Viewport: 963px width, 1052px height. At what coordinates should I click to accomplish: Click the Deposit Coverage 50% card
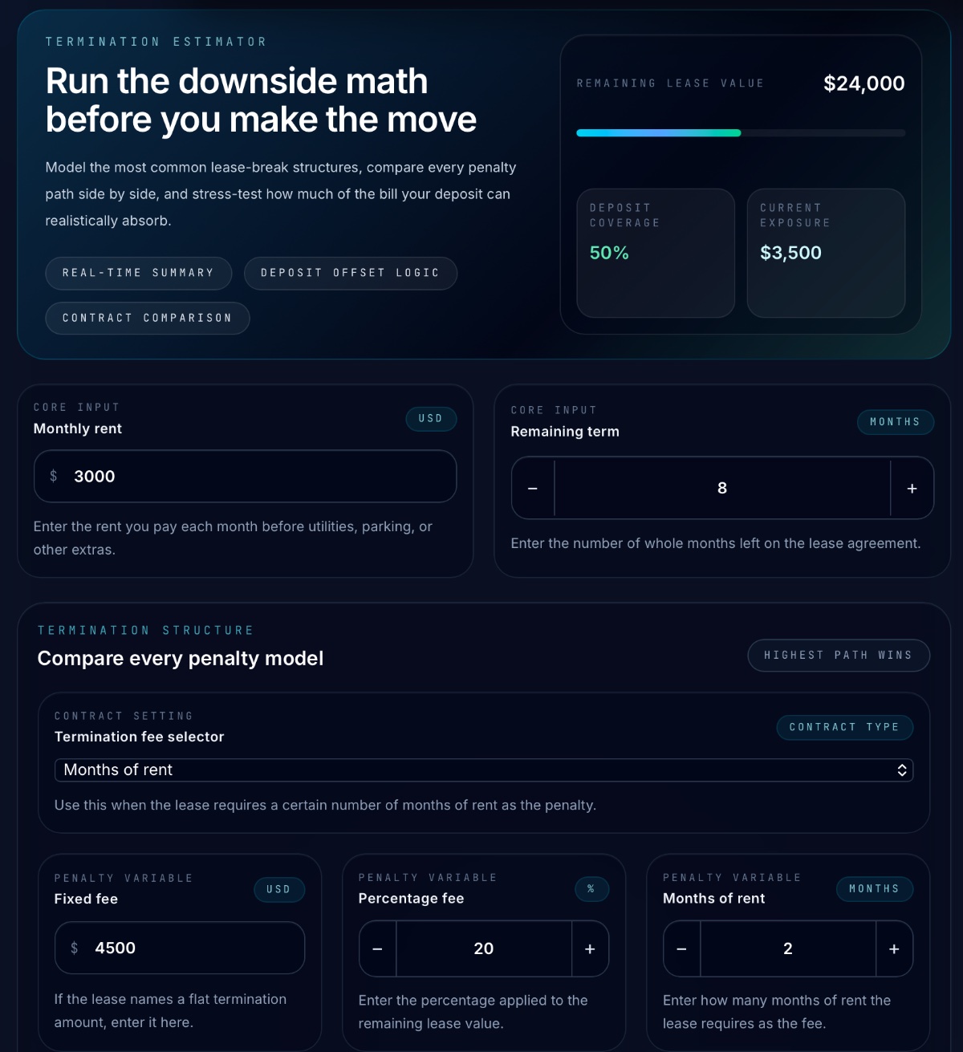[x=656, y=253]
